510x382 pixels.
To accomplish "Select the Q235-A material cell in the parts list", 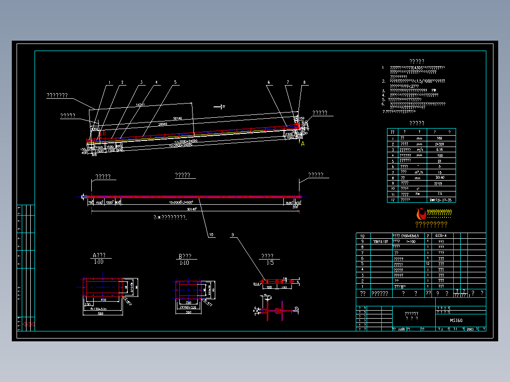I will [x=441, y=236].
